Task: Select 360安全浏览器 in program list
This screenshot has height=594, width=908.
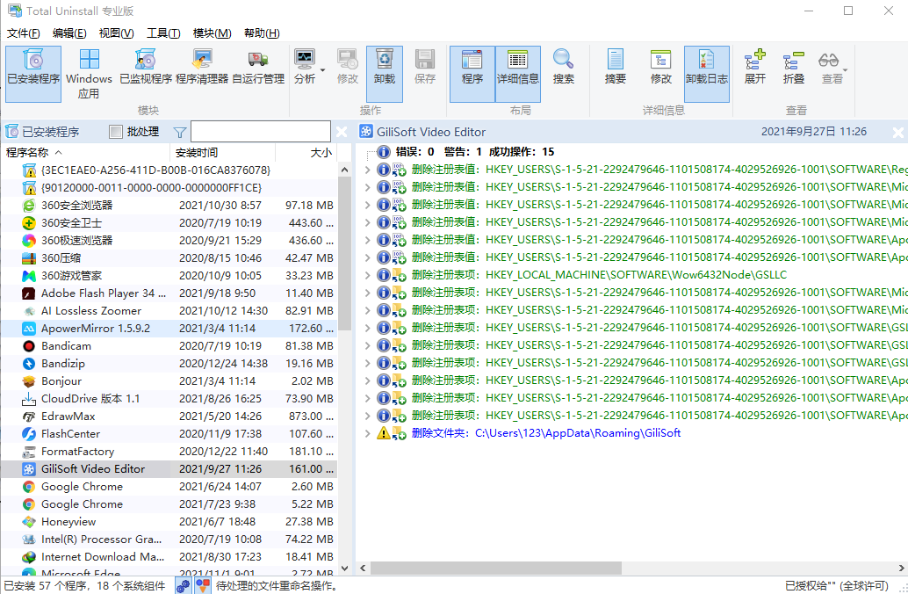Action: pyautogui.click(x=169, y=205)
